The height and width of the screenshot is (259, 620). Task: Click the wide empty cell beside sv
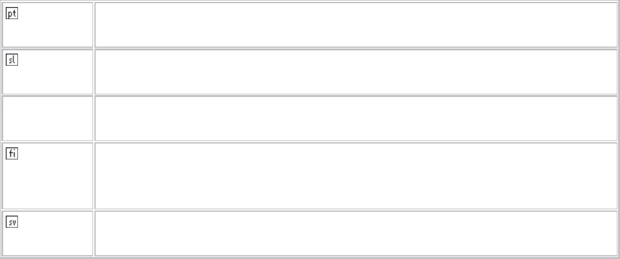(356, 233)
